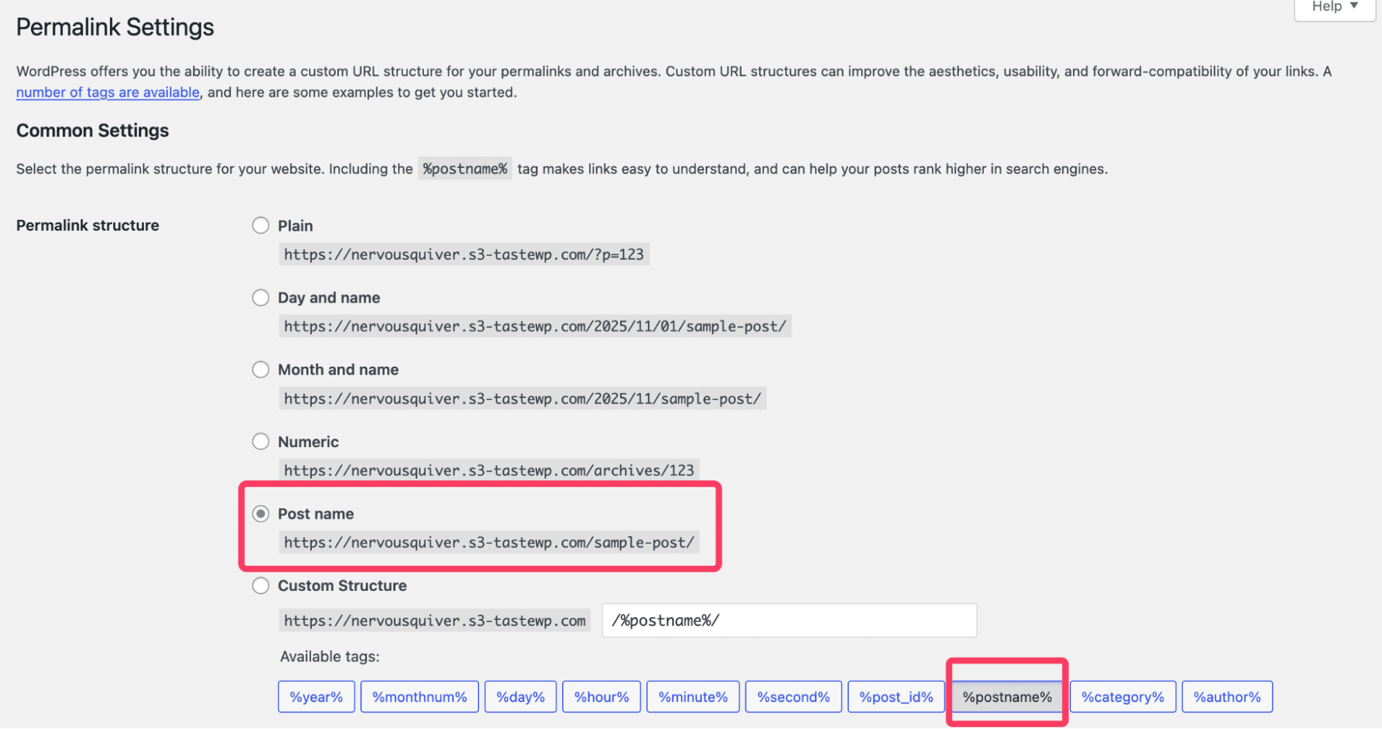Screen dimensions: 1382x729
Task: Click the custom structure input field
Action: (x=789, y=621)
